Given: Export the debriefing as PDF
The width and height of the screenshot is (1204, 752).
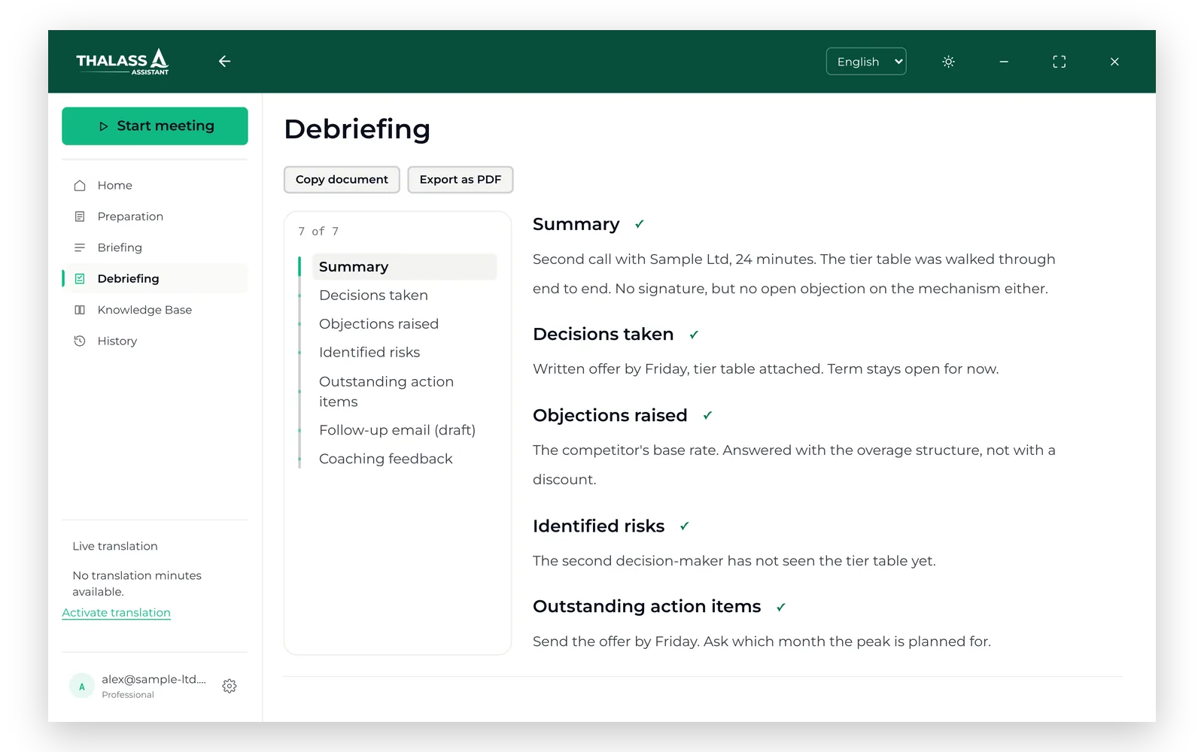Looking at the screenshot, I should tap(461, 180).
